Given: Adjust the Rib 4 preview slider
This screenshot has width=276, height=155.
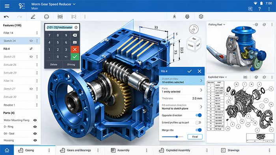Looking at the screenshot, I should pos(177,137).
